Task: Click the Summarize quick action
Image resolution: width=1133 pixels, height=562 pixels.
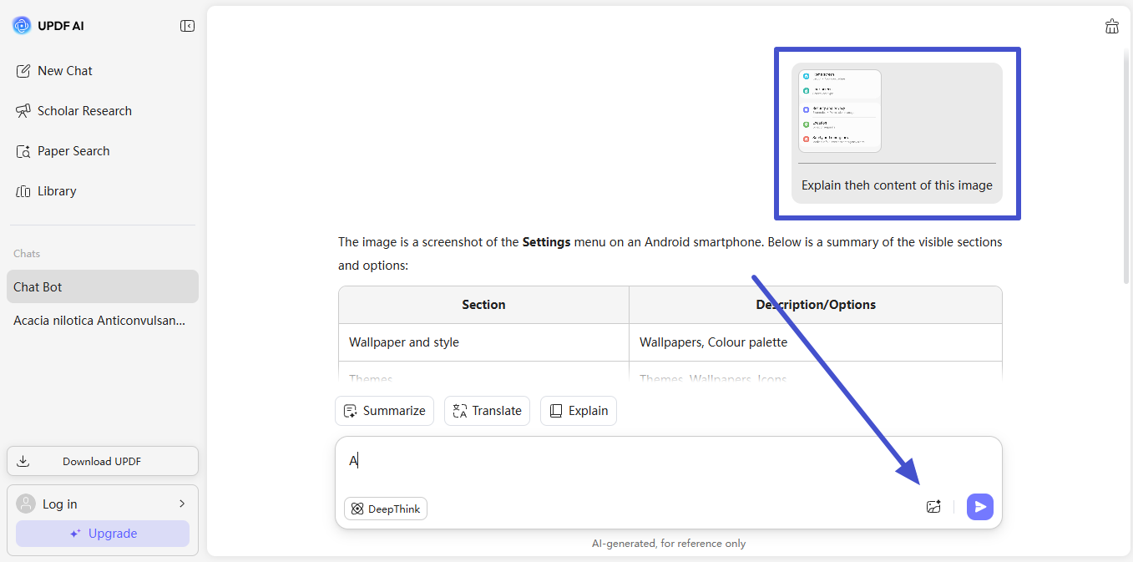Action: [x=384, y=411]
